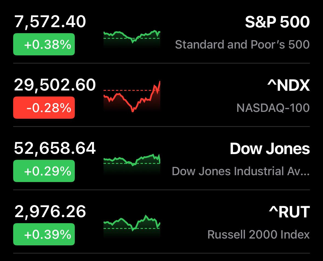
Task: Tap the 29,502.60 price value
Action: click(x=55, y=85)
